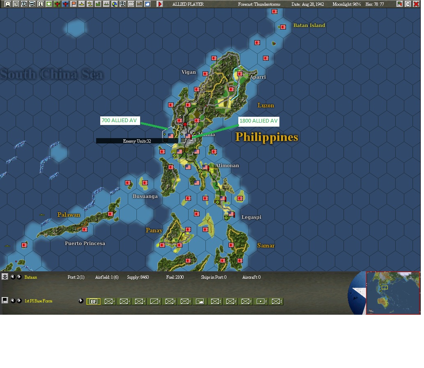Click the green factory-shaped toolbar icon
Viewport: 424px width, 368px height.
(98, 4)
